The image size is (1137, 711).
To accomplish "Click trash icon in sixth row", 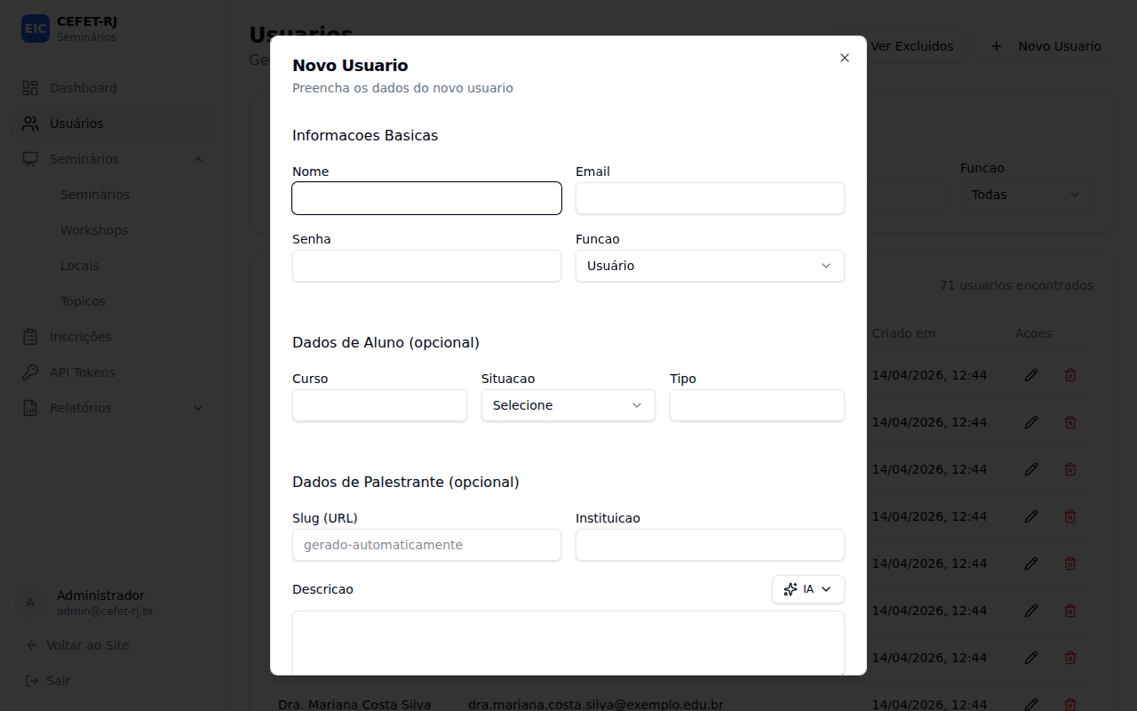I will [x=1070, y=611].
